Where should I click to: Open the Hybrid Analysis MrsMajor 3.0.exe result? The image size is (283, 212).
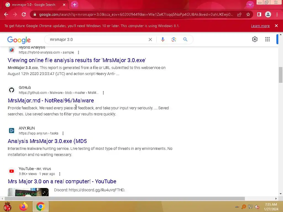coord(77,60)
